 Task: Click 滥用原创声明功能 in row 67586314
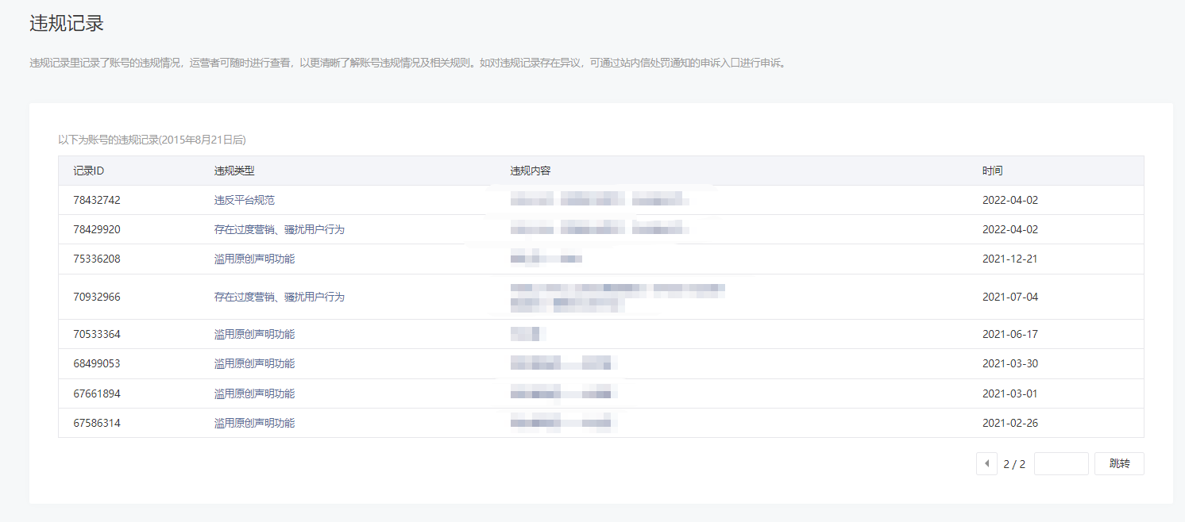[254, 423]
